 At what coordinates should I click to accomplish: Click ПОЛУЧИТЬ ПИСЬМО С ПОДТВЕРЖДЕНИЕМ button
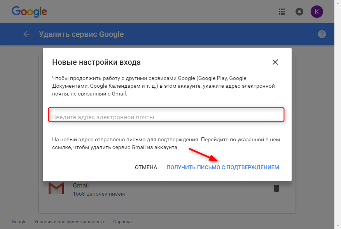click(223, 167)
